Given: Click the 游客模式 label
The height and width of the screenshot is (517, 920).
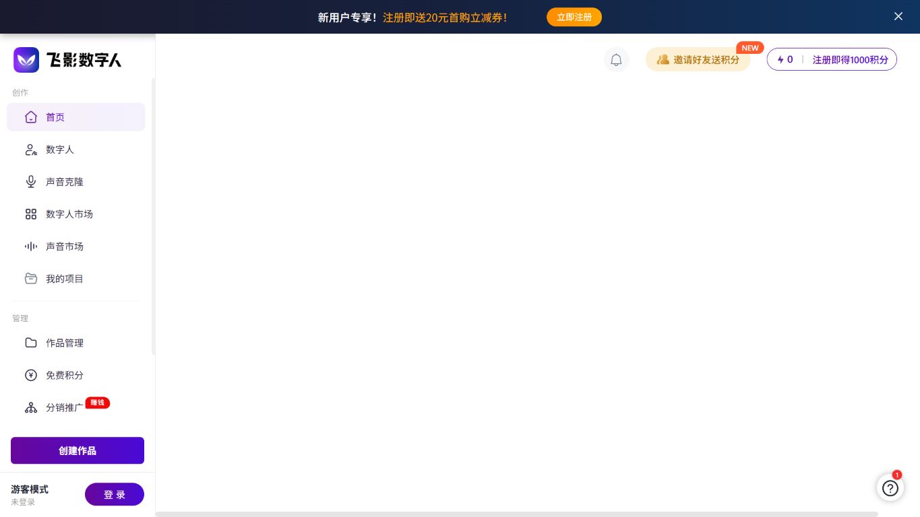Looking at the screenshot, I should click(30, 489).
